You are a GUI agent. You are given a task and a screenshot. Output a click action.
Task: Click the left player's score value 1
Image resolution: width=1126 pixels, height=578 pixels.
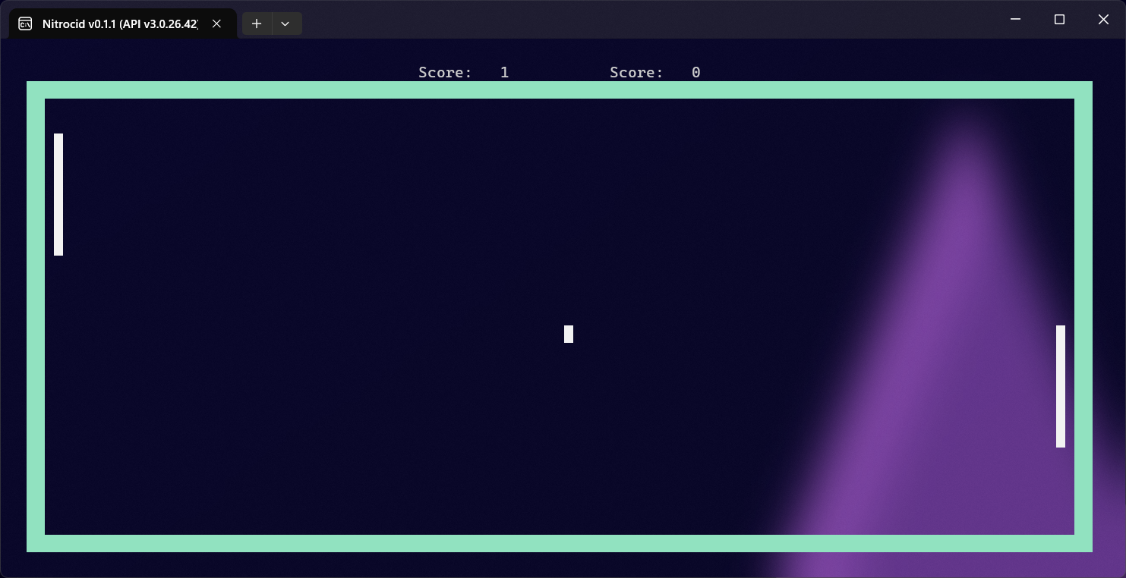[505, 73]
